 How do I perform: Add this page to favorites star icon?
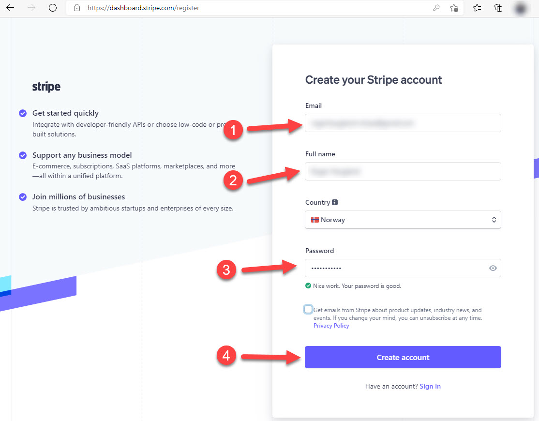(x=453, y=8)
